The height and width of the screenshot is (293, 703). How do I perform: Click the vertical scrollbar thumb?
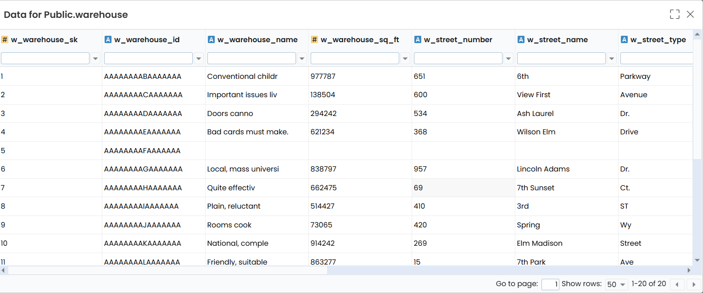coord(697,99)
